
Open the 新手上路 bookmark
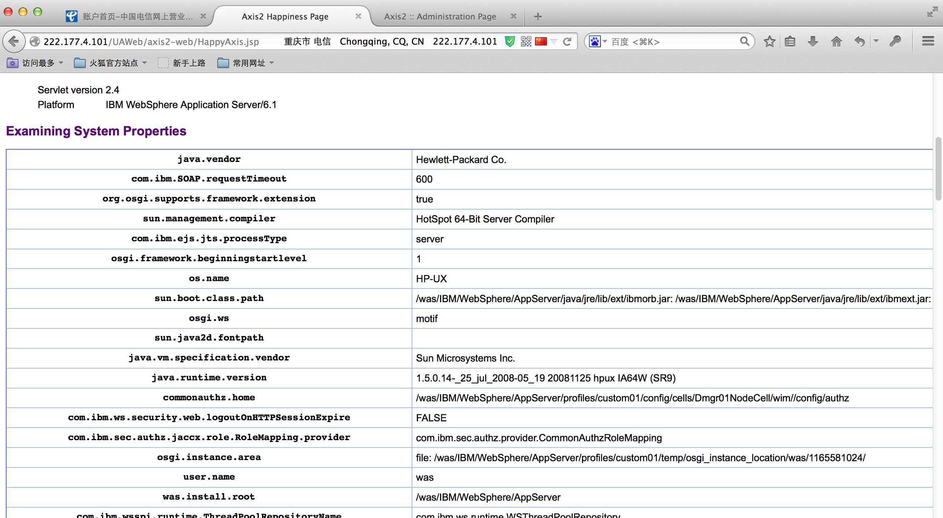point(181,63)
